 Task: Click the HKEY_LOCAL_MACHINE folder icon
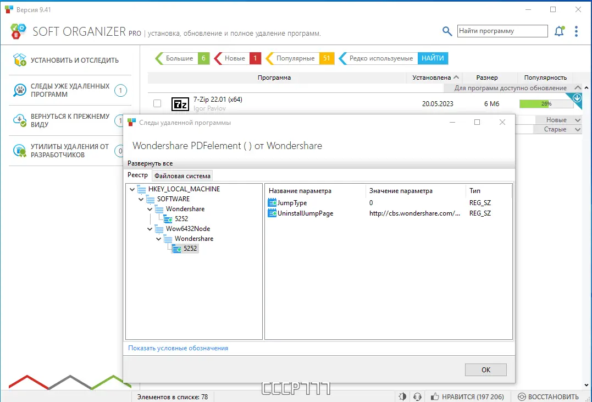[x=142, y=189]
